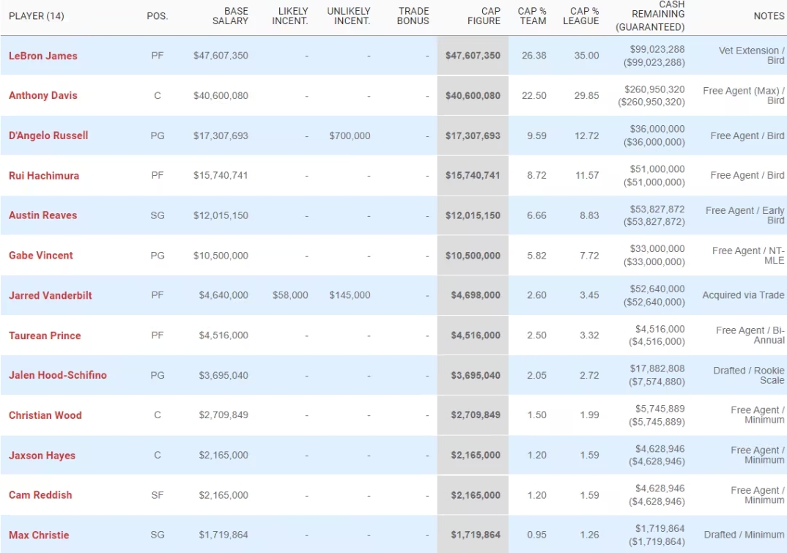Sort by UNLIKELY INCENT. column header
The height and width of the screenshot is (553, 787).
[349, 16]
